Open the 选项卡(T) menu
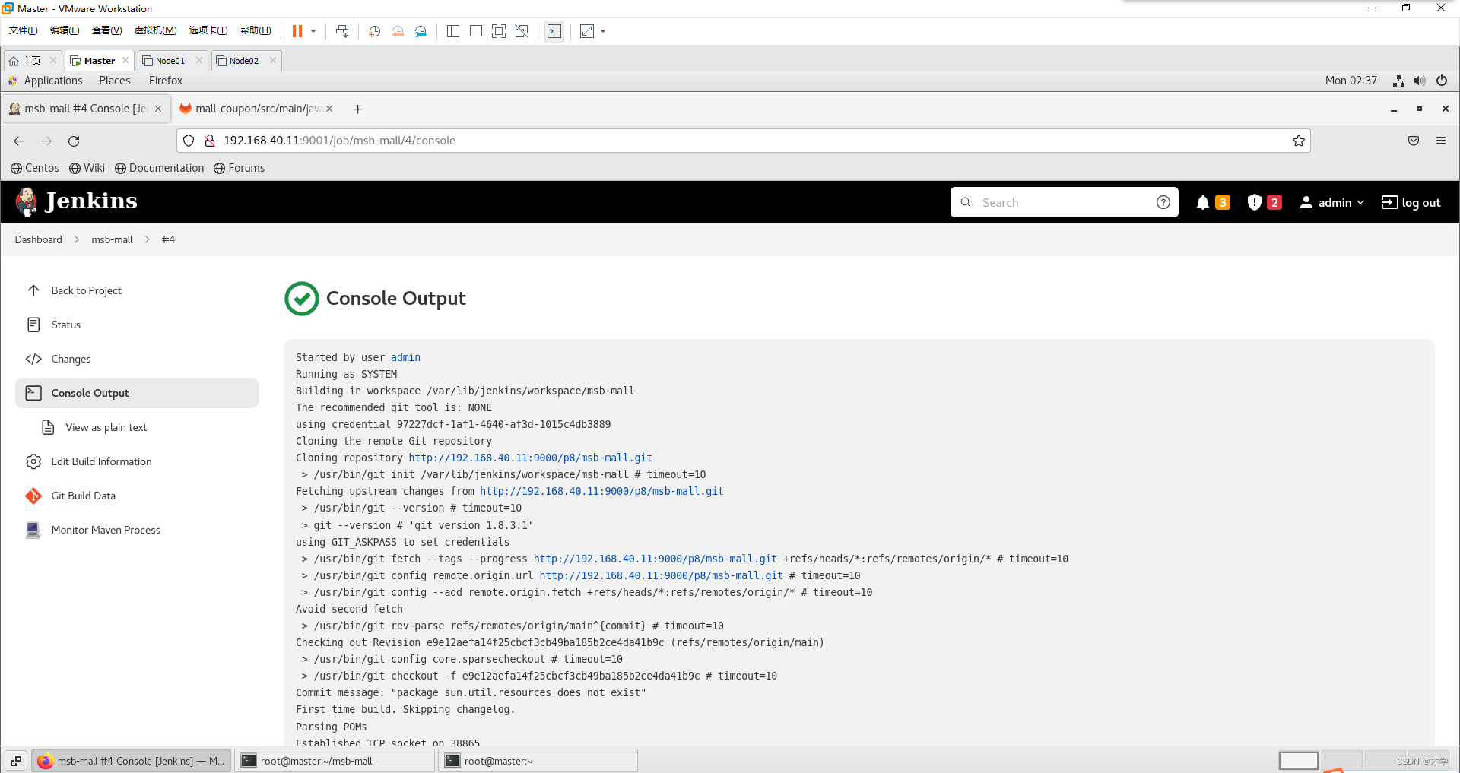The width and height of the screenshot is (1460, 773). (208, 30)
